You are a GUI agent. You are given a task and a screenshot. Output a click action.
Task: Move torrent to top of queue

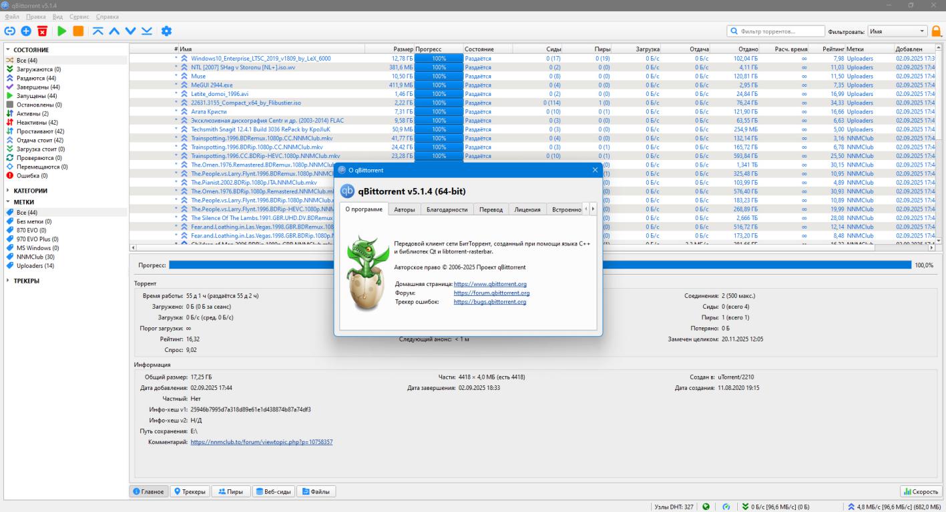click(98, 31)
